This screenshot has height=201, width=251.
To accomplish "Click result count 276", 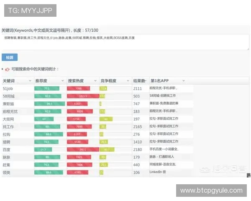I will click(136, 134).
